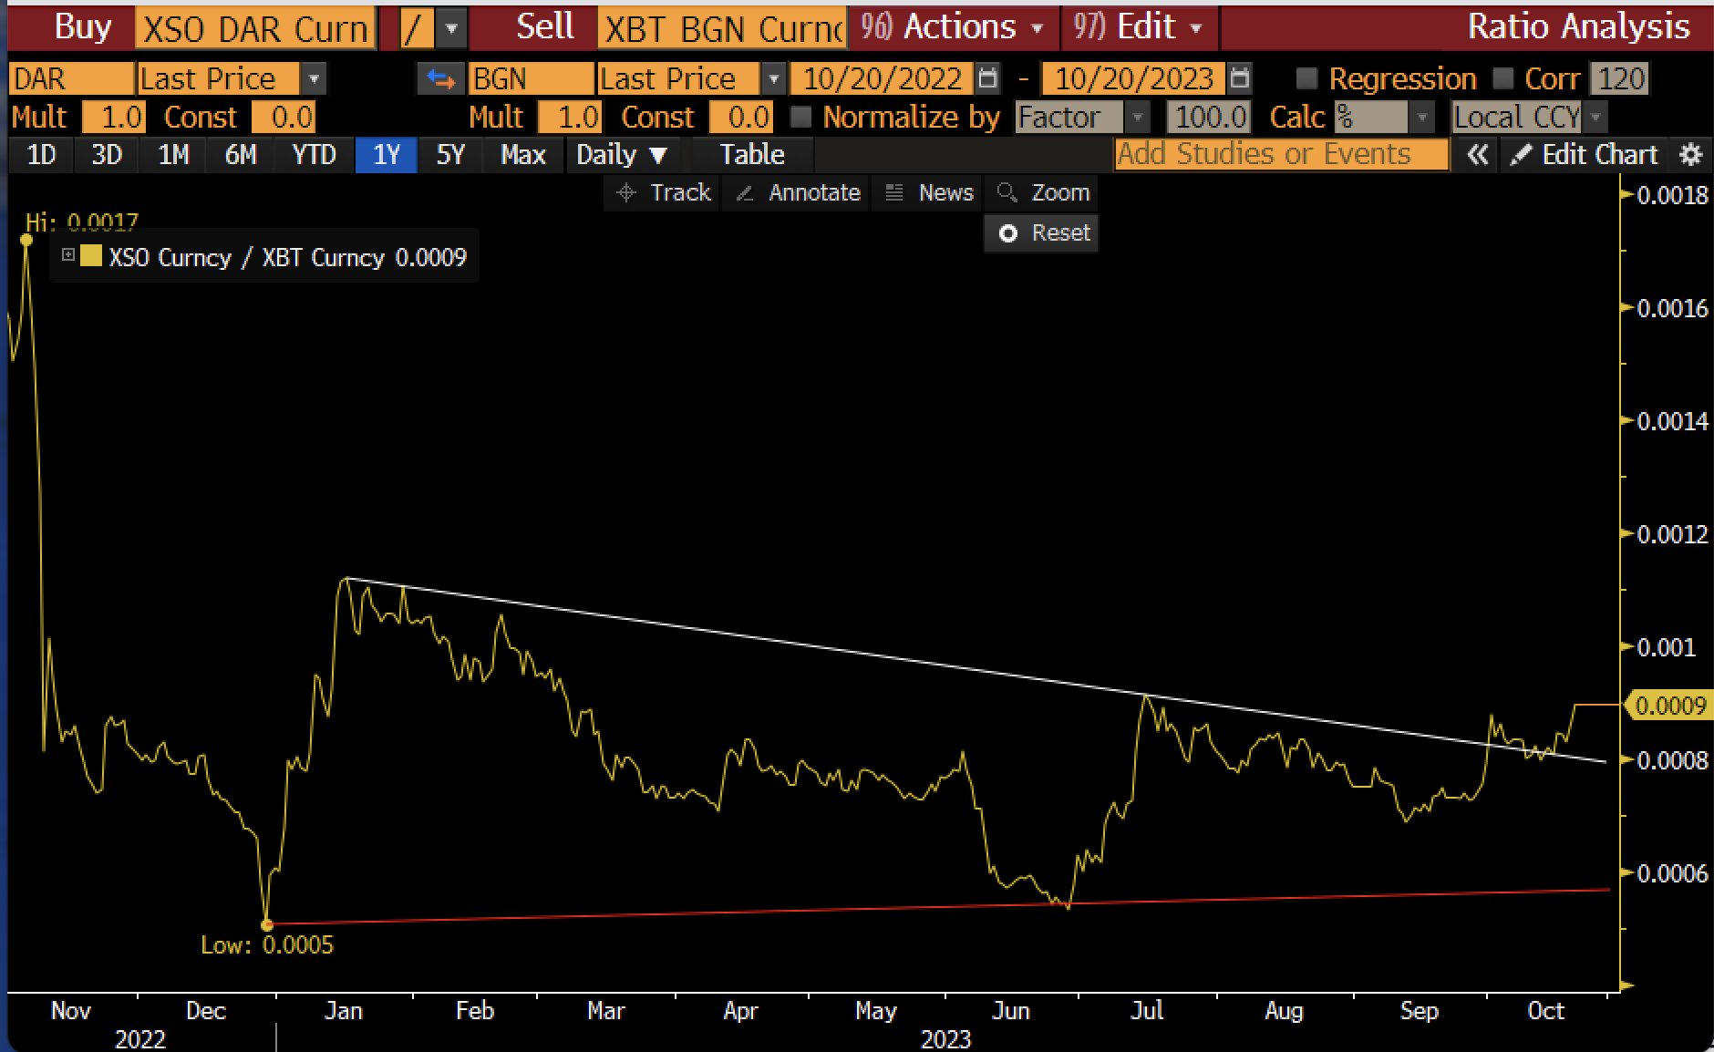Open the Local CCY dropdown
Viewport: 1714px width, 1052px height.
click(x=1529, y=118)
